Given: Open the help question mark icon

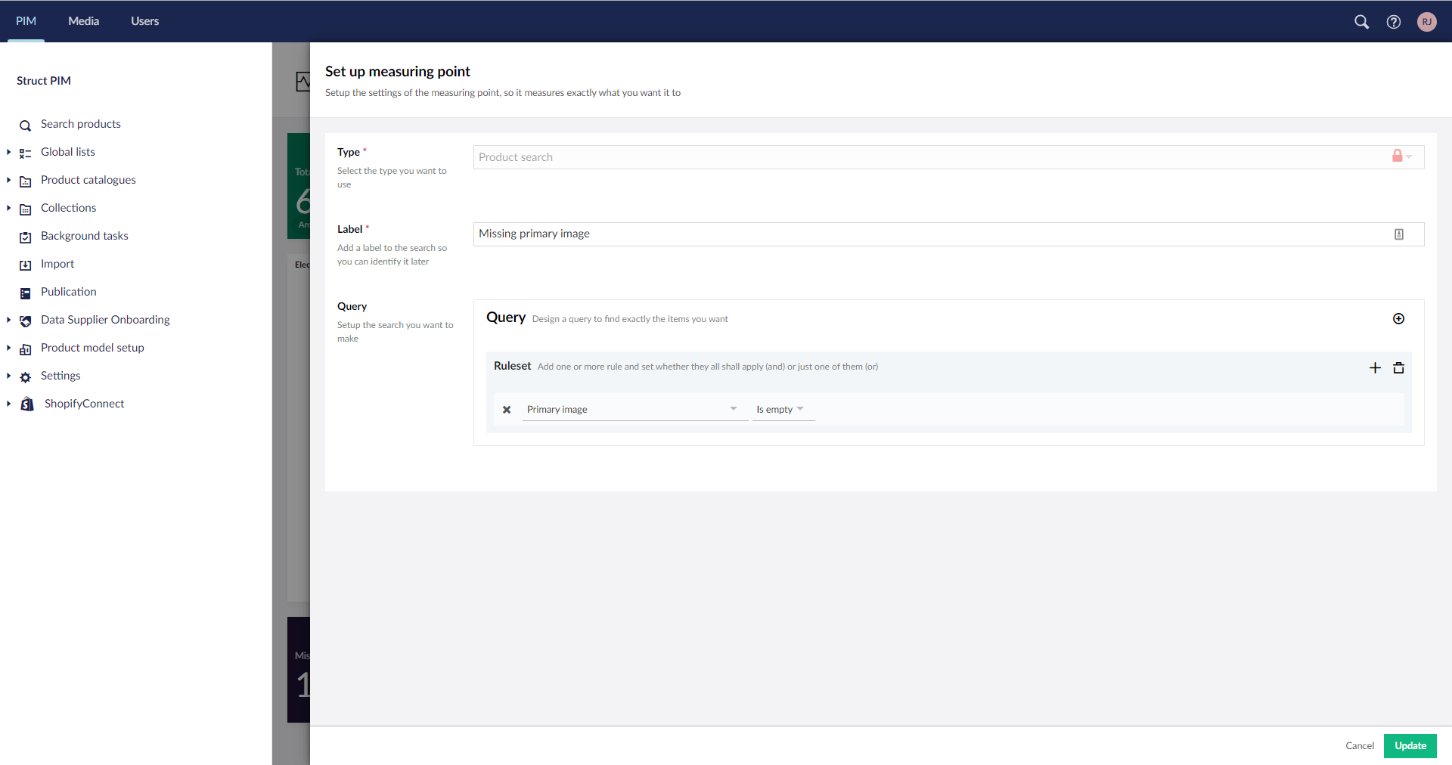Looking at the screenshot, I should pyautogui.click(x=1393, y=22).
